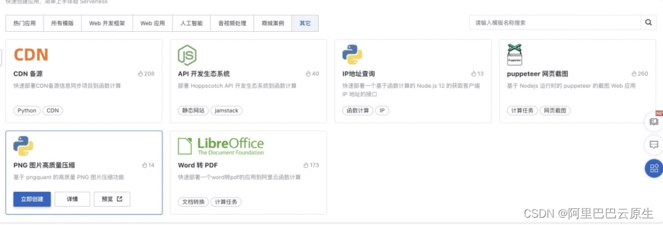Click description 快速部署CDN备源信息同步项目到函数计算
This screenshot has width=663, height=225.
[68, 86]
